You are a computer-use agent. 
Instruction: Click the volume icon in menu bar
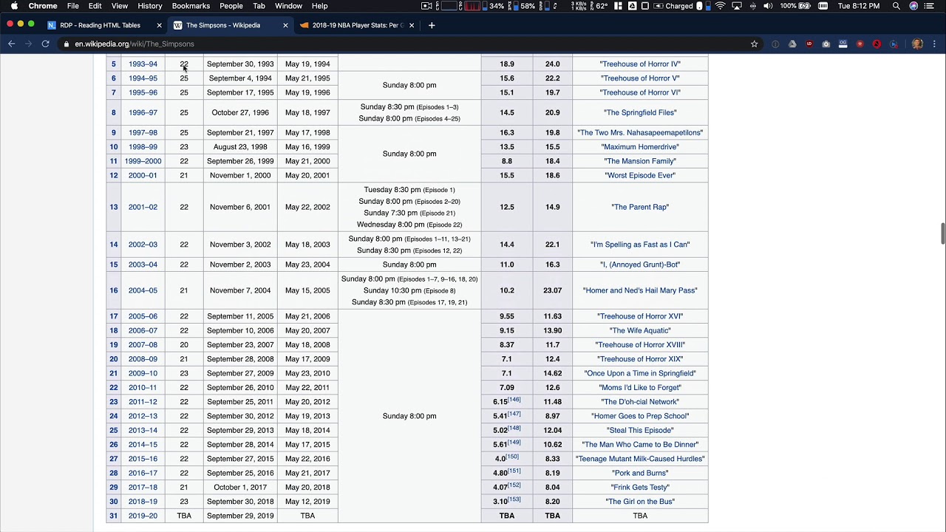click(768, 6)
